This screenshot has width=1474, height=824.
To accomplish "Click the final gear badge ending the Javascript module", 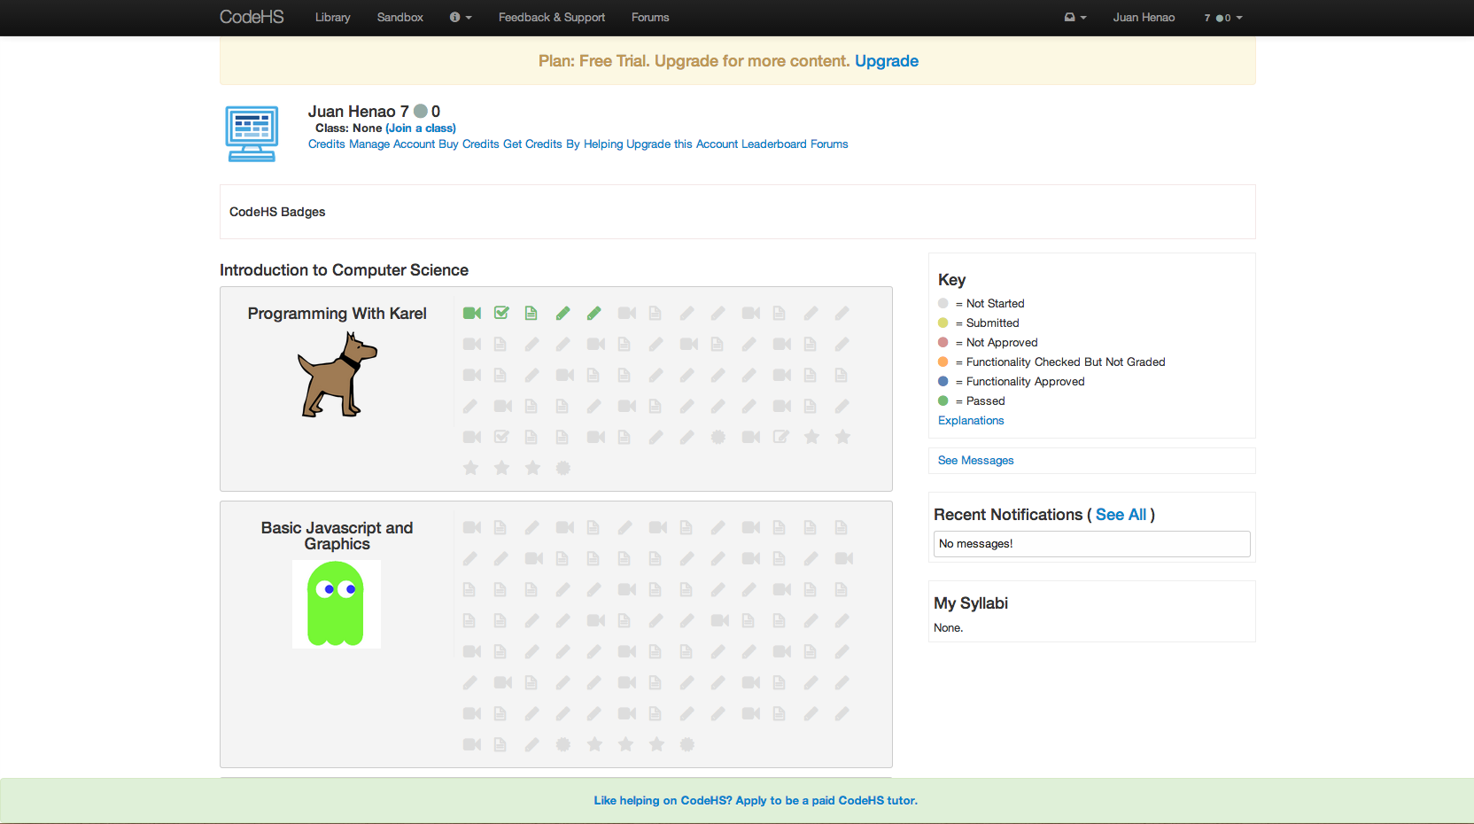I will pos(687,744).
